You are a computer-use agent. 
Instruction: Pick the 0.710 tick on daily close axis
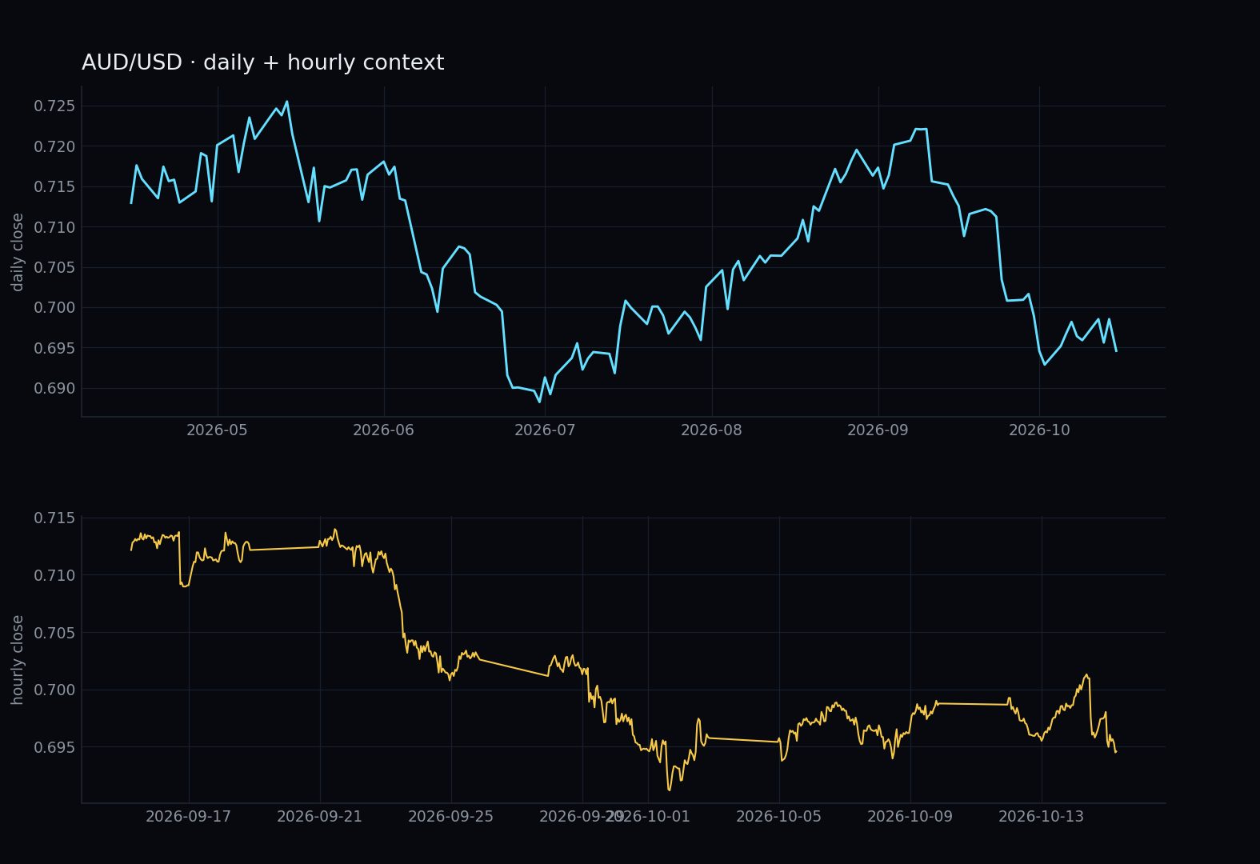[54, 227]
